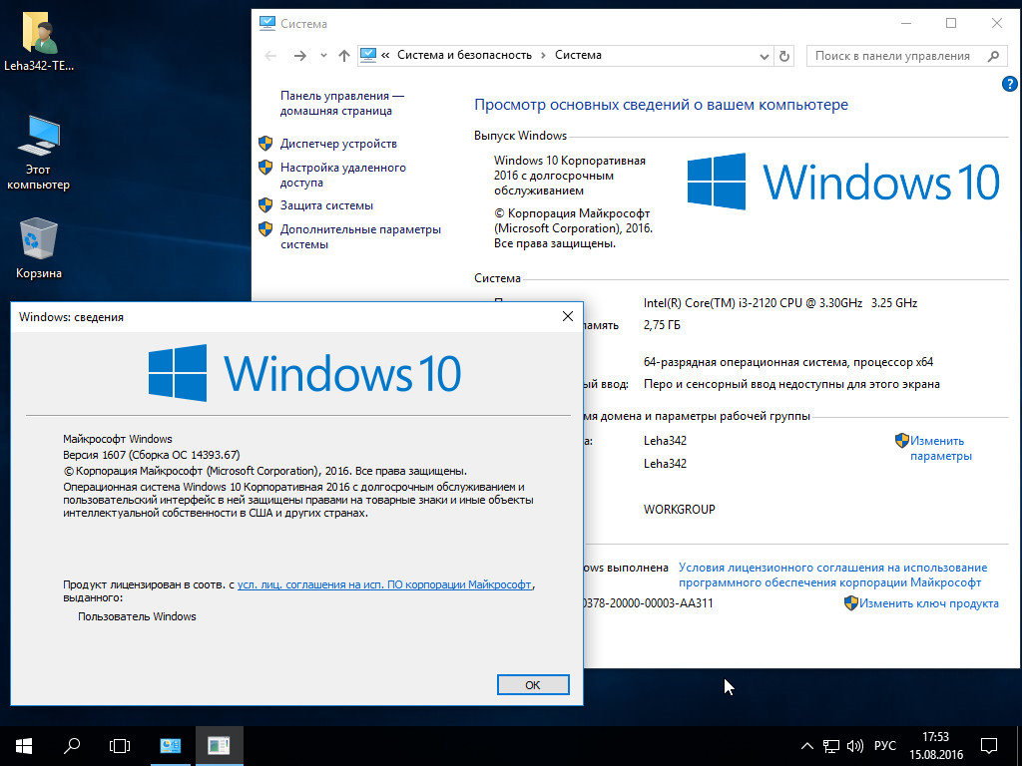This screenshot has height=766, width=1022.
Task: Select the Этот компьютер desktop icon
Action: (39, 153)
